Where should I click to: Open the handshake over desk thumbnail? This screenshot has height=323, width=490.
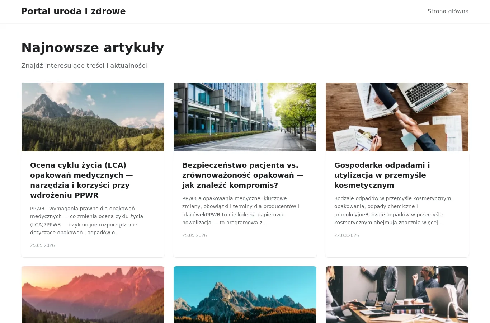[397, 117]
